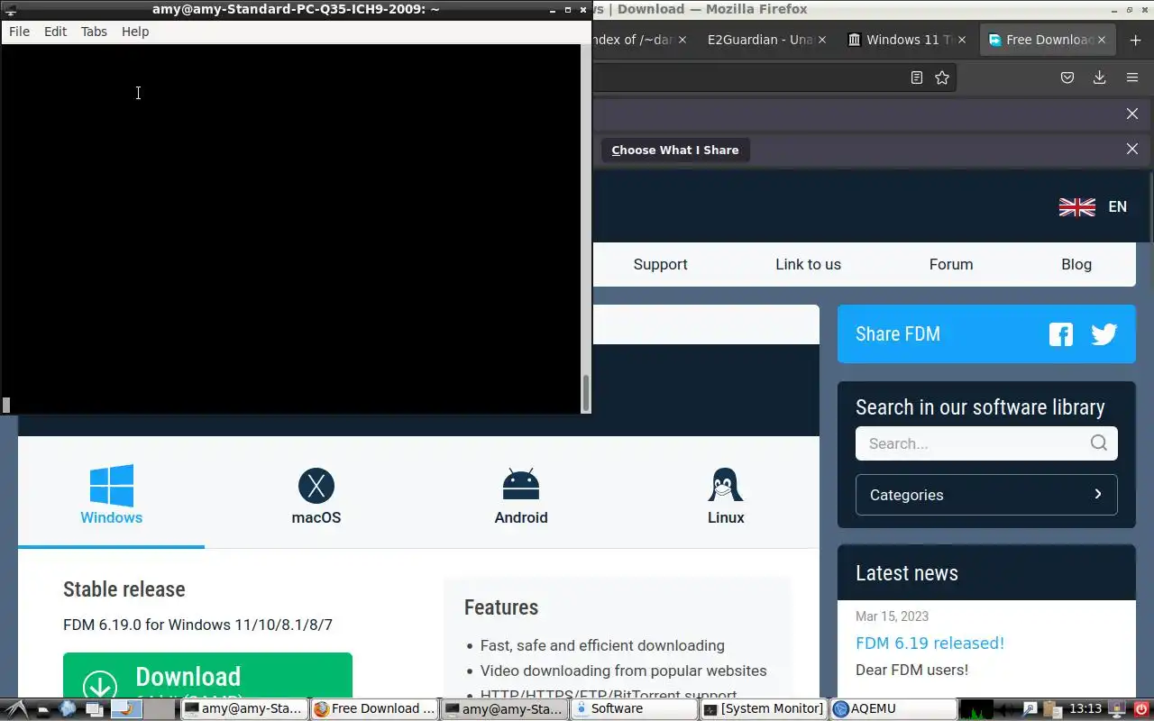Launch web browser globe icon in taskbar

pyautogui.click(x=68, y=709)
